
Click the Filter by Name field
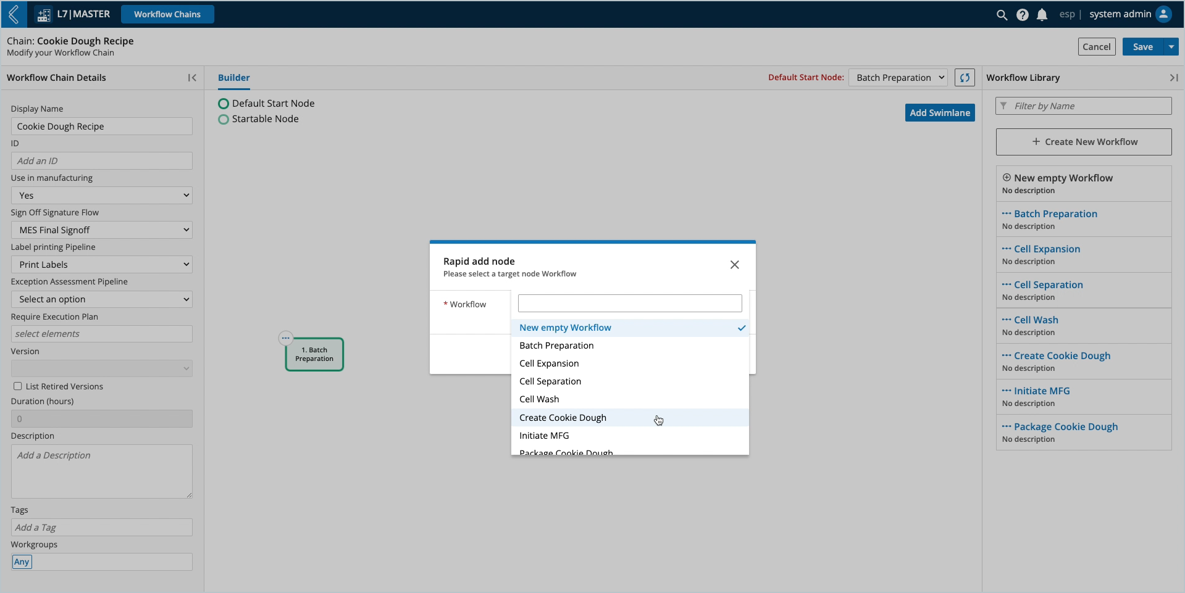pyautogui.click(x=1084, y=106)
